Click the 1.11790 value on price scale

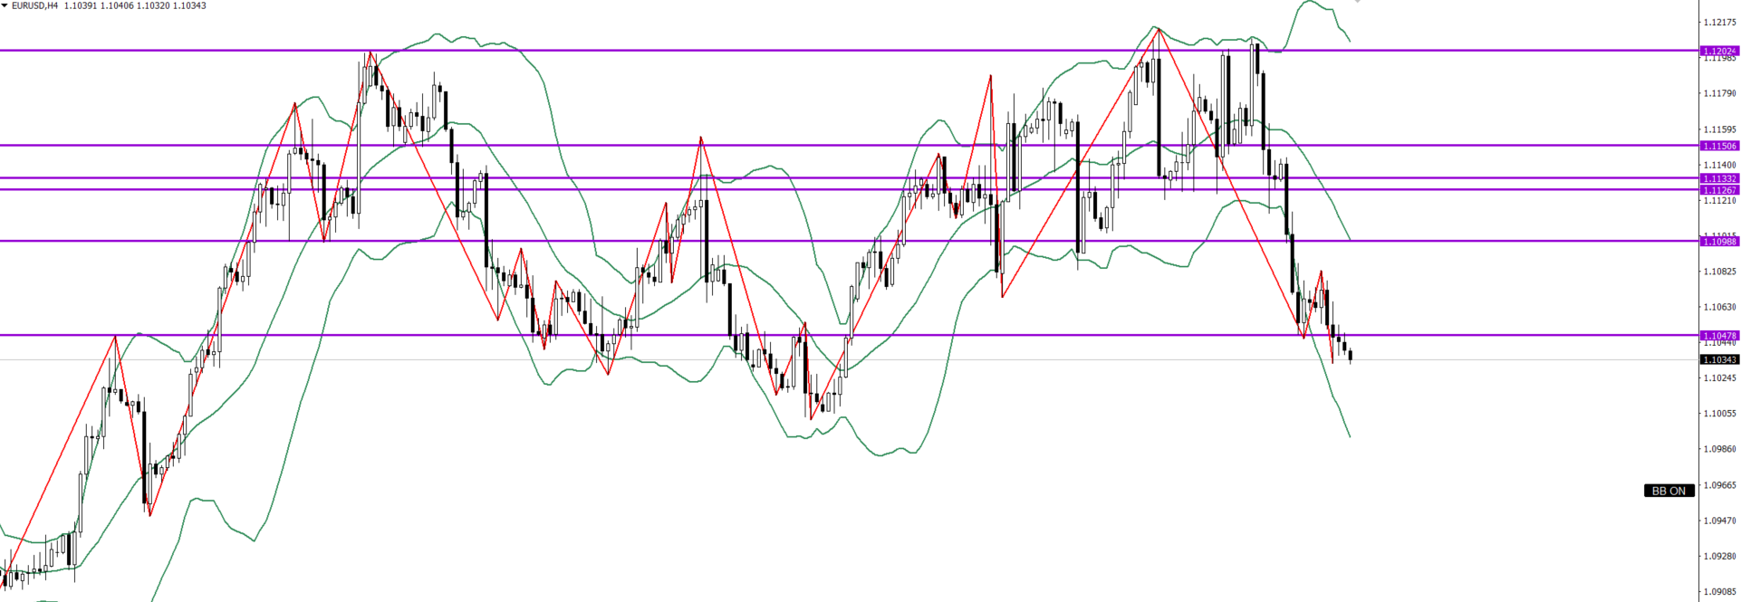[1719, 93]
